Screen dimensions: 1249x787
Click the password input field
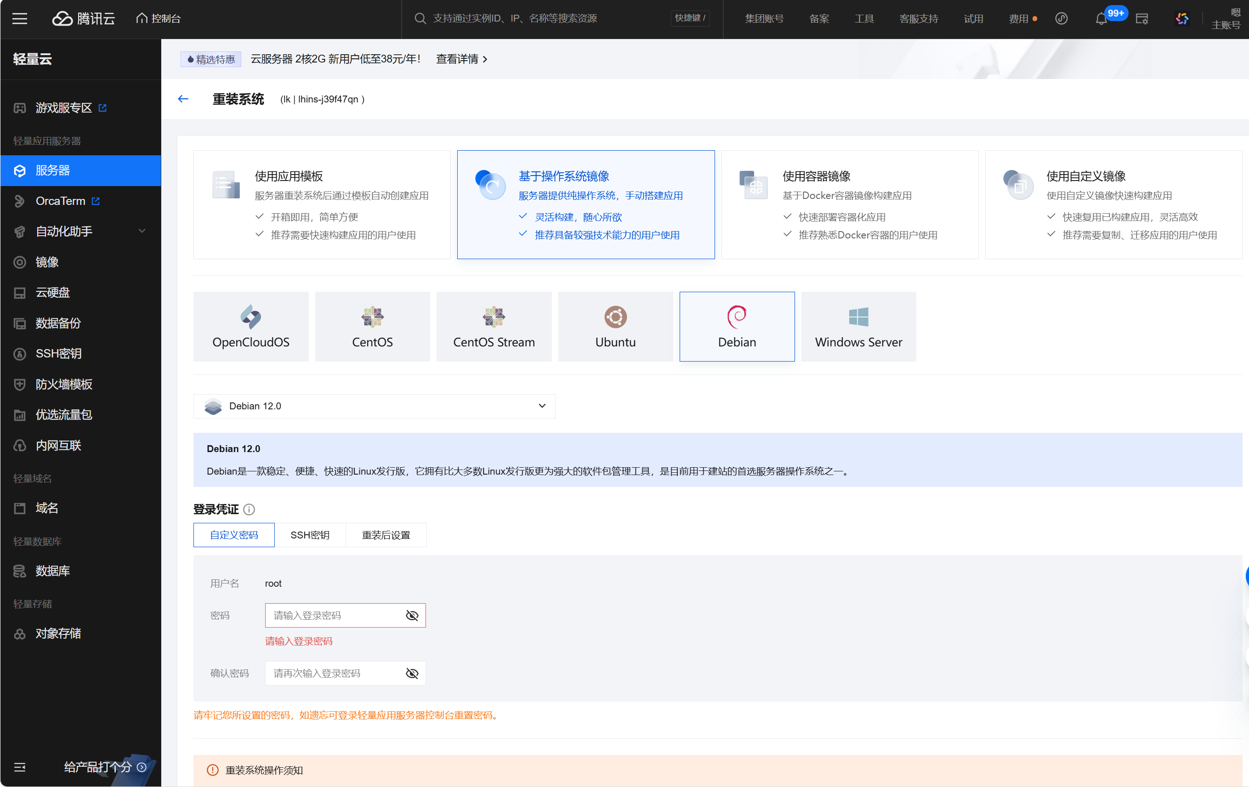[343, 617]
